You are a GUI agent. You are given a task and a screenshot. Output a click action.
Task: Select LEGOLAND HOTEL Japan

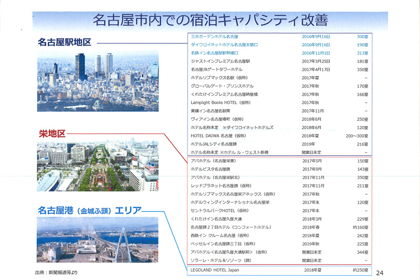pyautogui.click(x=215, y=271)
